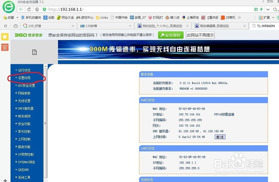Open the 游戏中心 bookmark
This screenshot has height=182, width=279.
point(85,18)
